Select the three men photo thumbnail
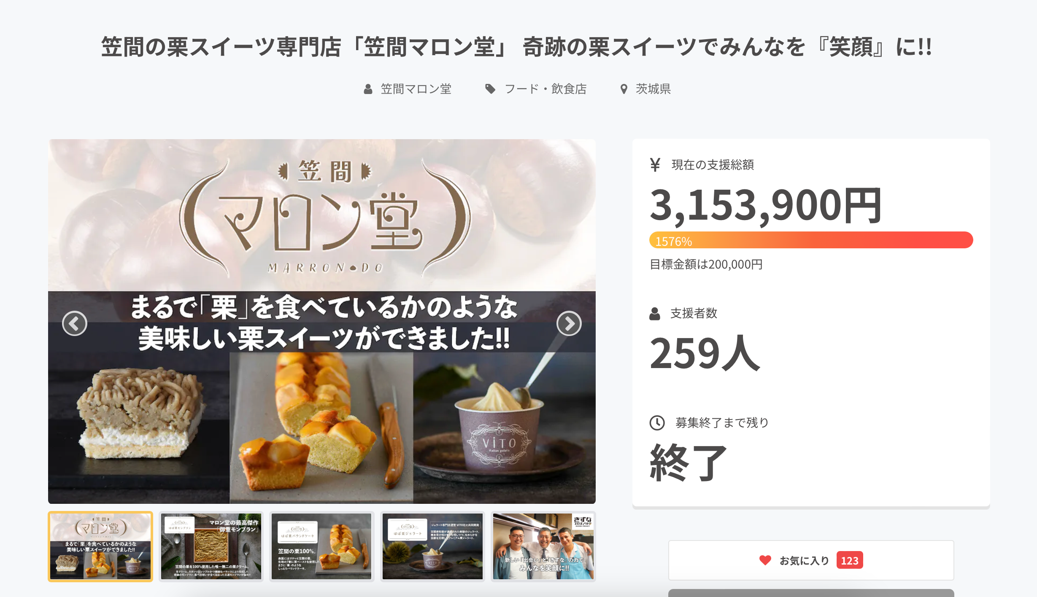Screen dimensions: 1037x597 tap(543, 546)
